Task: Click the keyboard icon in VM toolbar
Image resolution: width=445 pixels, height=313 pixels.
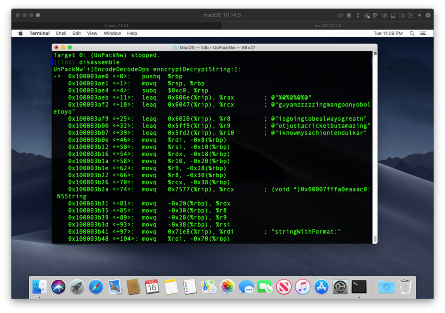Action: point(340,15)
